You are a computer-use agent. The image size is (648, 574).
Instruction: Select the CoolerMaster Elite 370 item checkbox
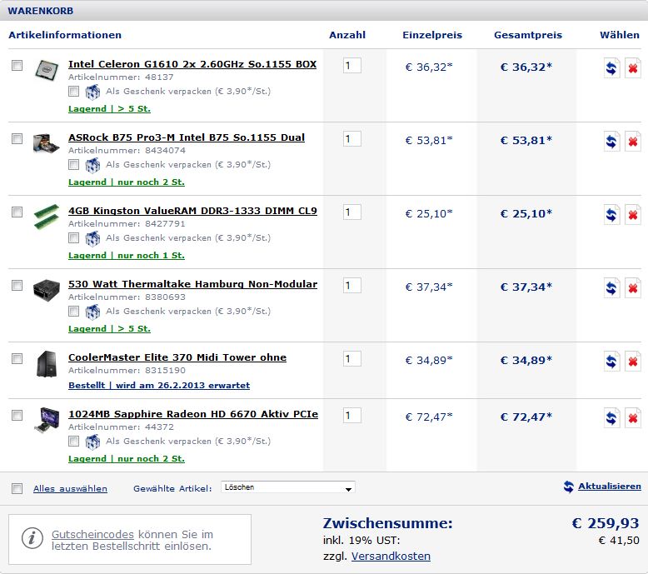click(17, 358)
